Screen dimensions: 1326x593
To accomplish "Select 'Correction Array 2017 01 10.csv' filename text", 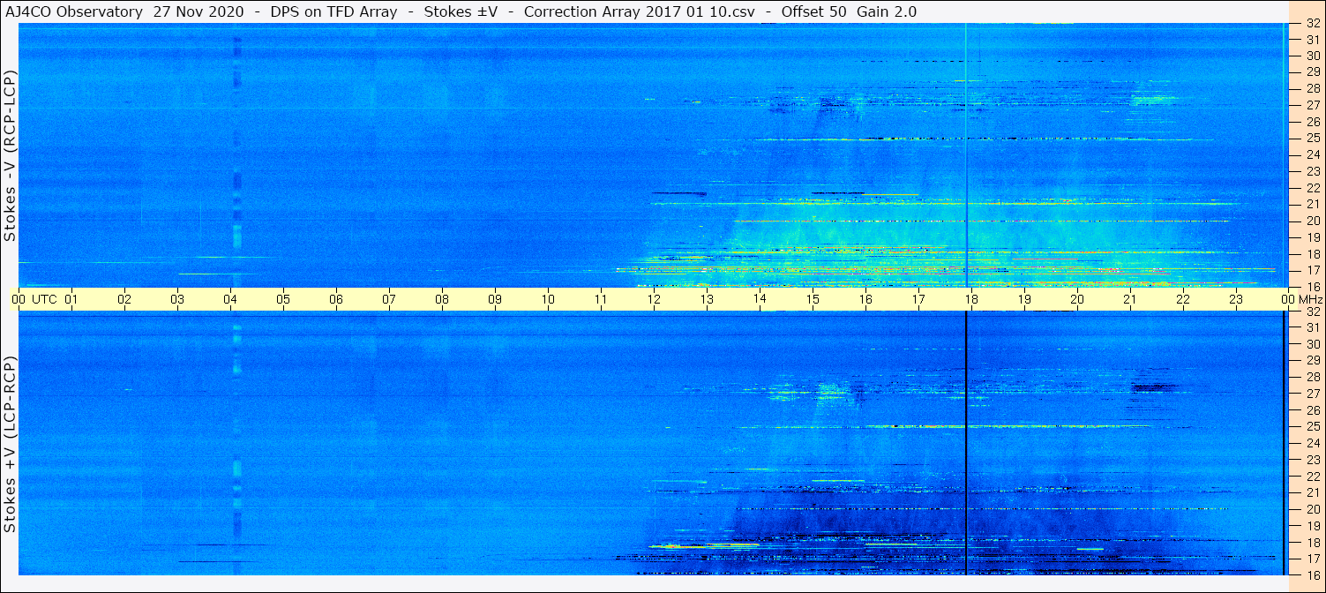I will pos(639,11).
